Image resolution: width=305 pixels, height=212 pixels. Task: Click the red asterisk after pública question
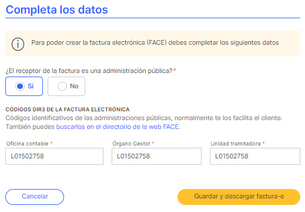pyautogui.click(x=175, y=70)
